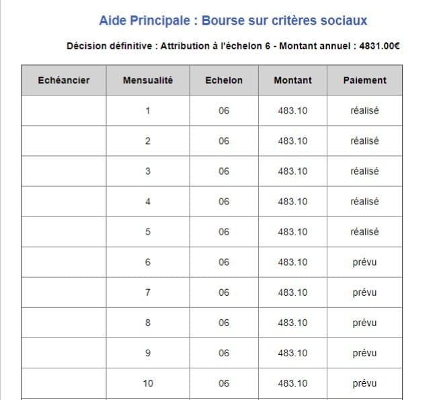The width and height of the screenshot is (439, 400).
Task: Click the empty Echéancier cell of mensualité 1
Action: point(64,110)
